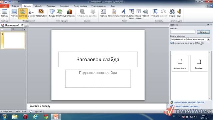Insert a picture with Рисунок
Image resolution: width=213 pixels, height=120 pixels.
pos(14,13)
